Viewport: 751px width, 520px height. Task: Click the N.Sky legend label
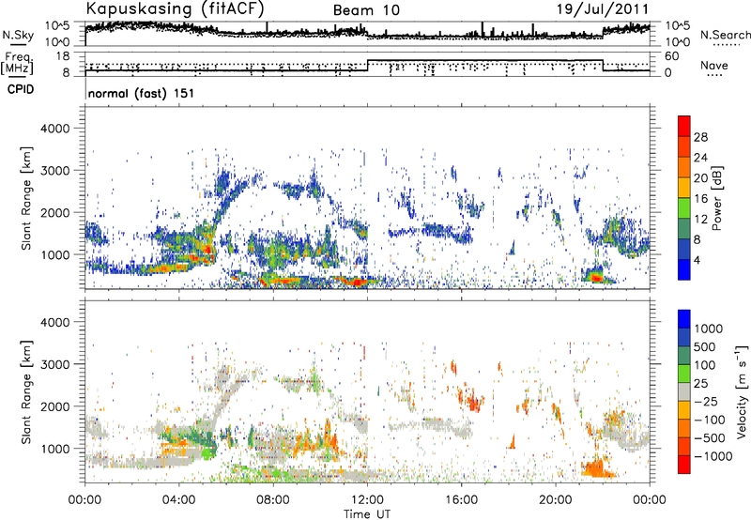(18, 35)
